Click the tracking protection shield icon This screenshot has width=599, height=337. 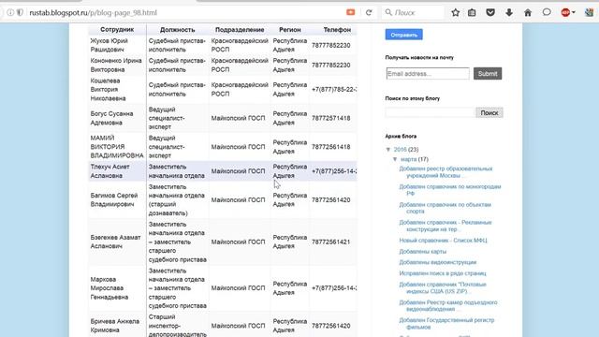(20, 12)
